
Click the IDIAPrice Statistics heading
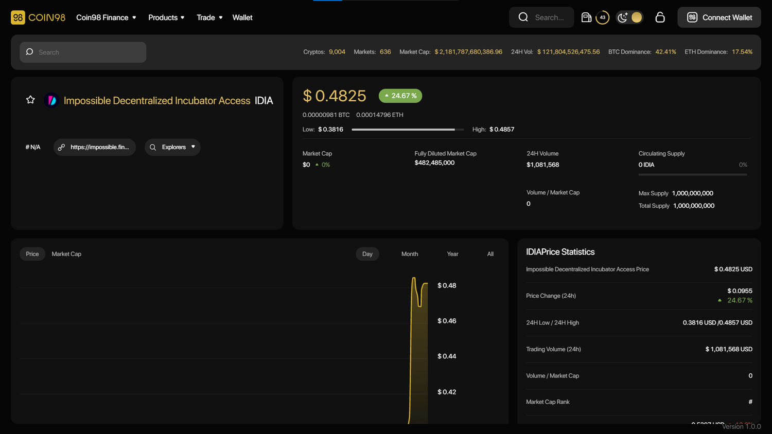pos(560,252)
